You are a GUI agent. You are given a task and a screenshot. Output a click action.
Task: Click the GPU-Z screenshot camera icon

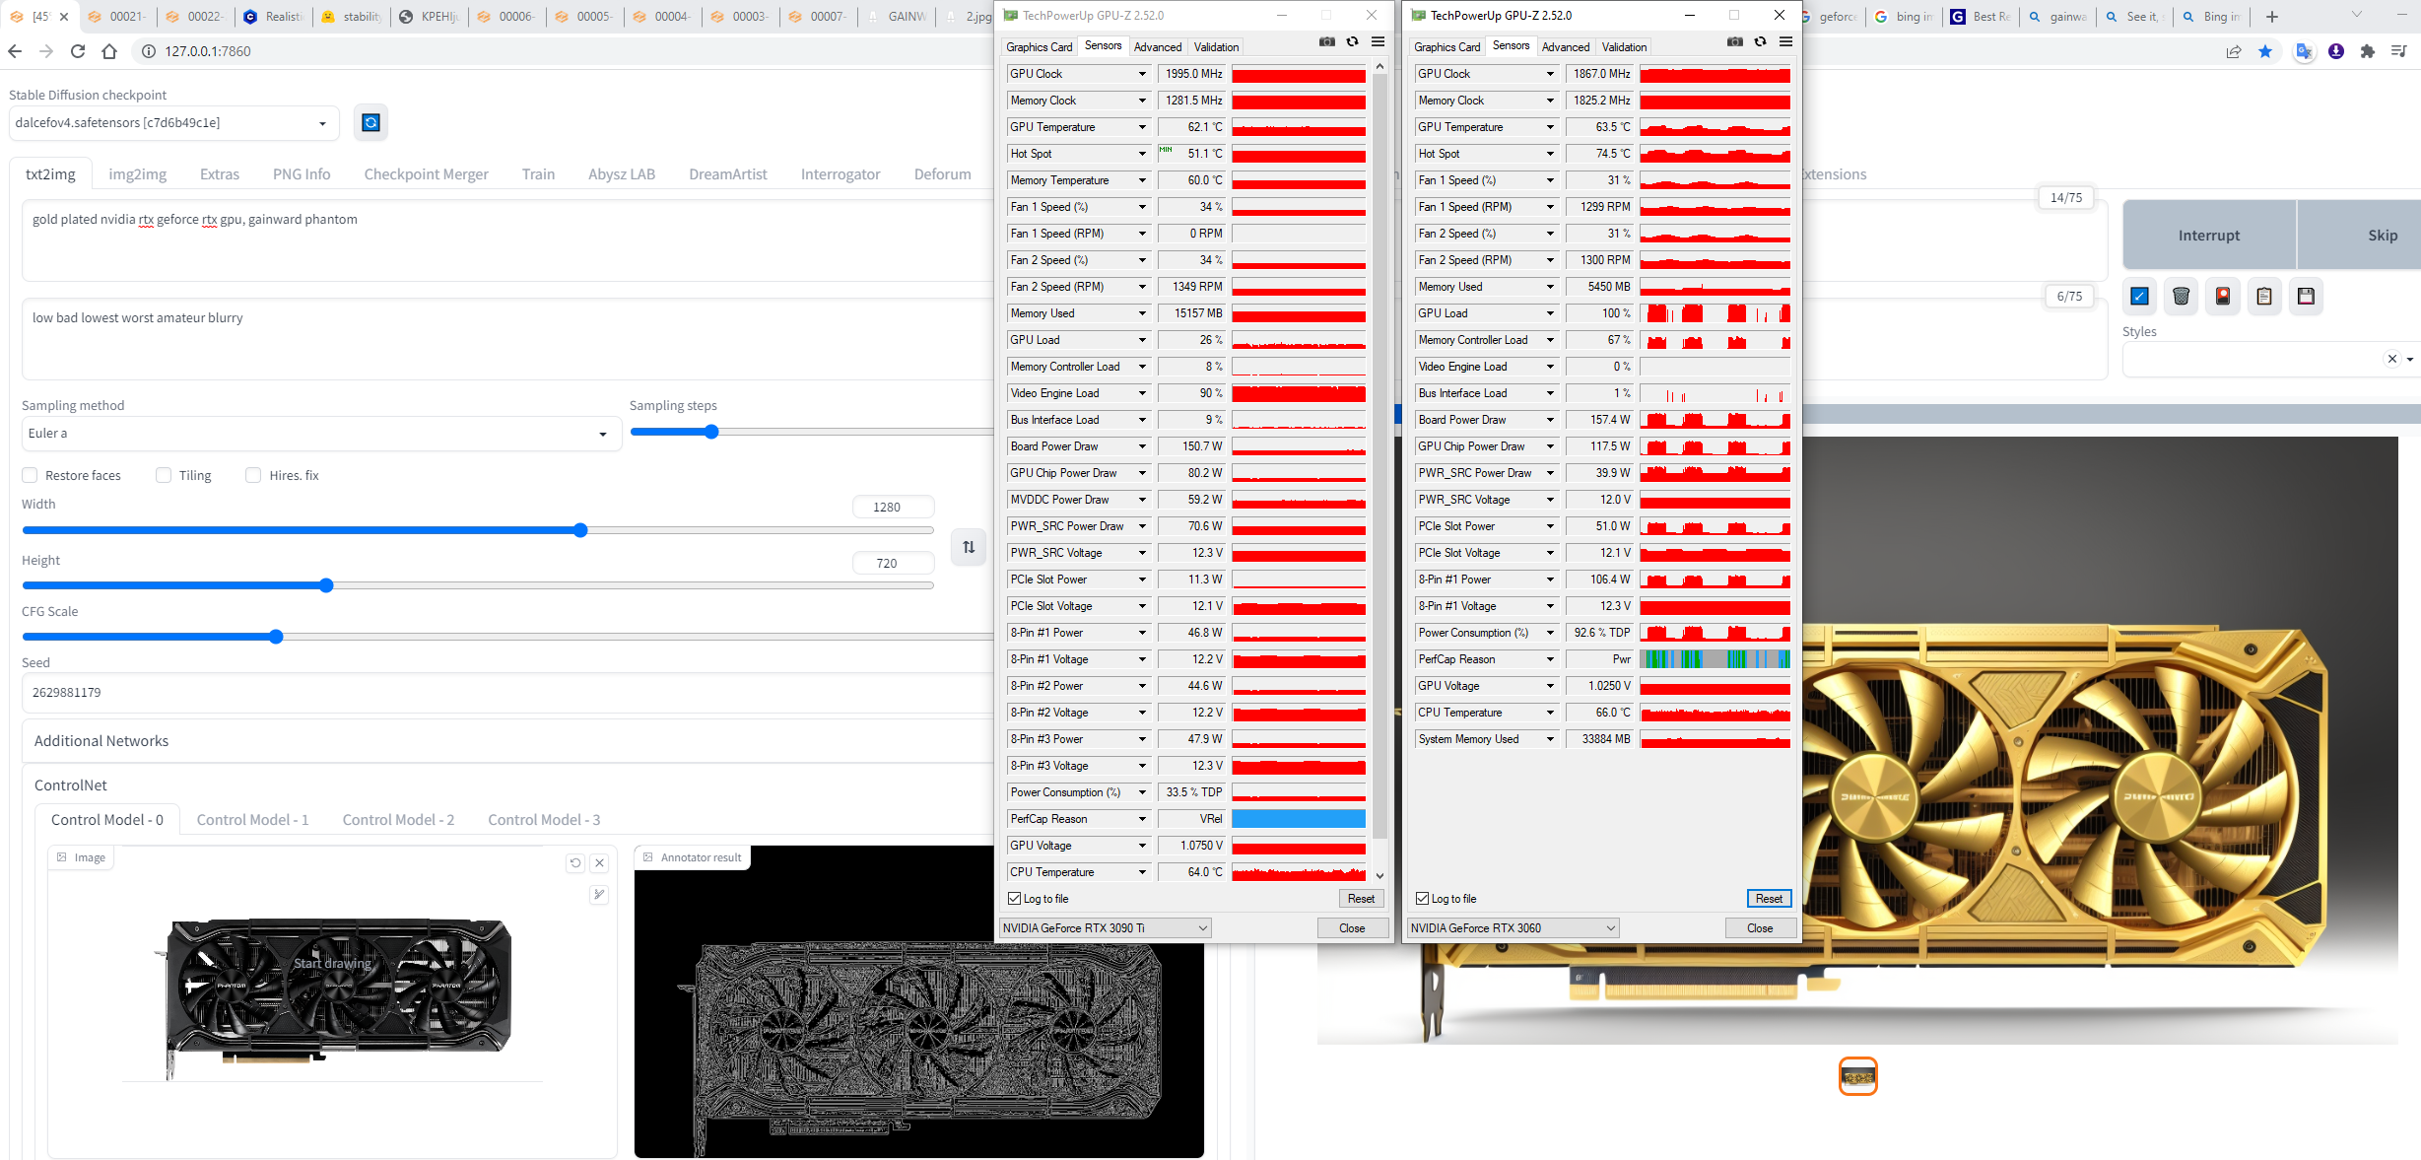[1327, 42]
